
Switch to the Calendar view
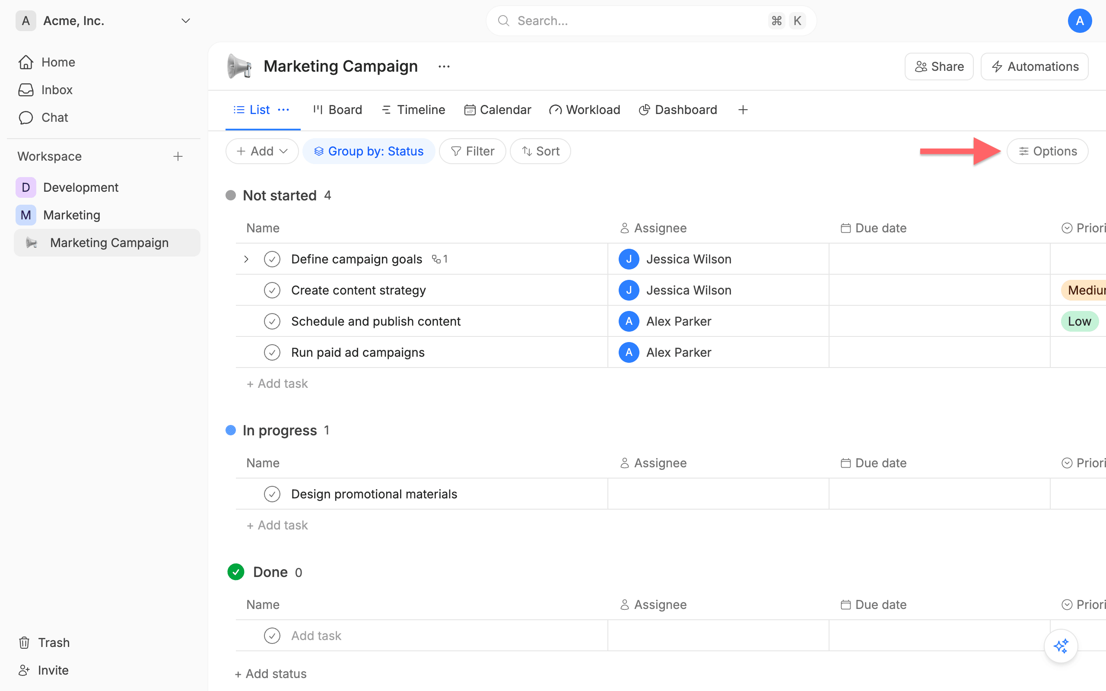pos(498,110)
